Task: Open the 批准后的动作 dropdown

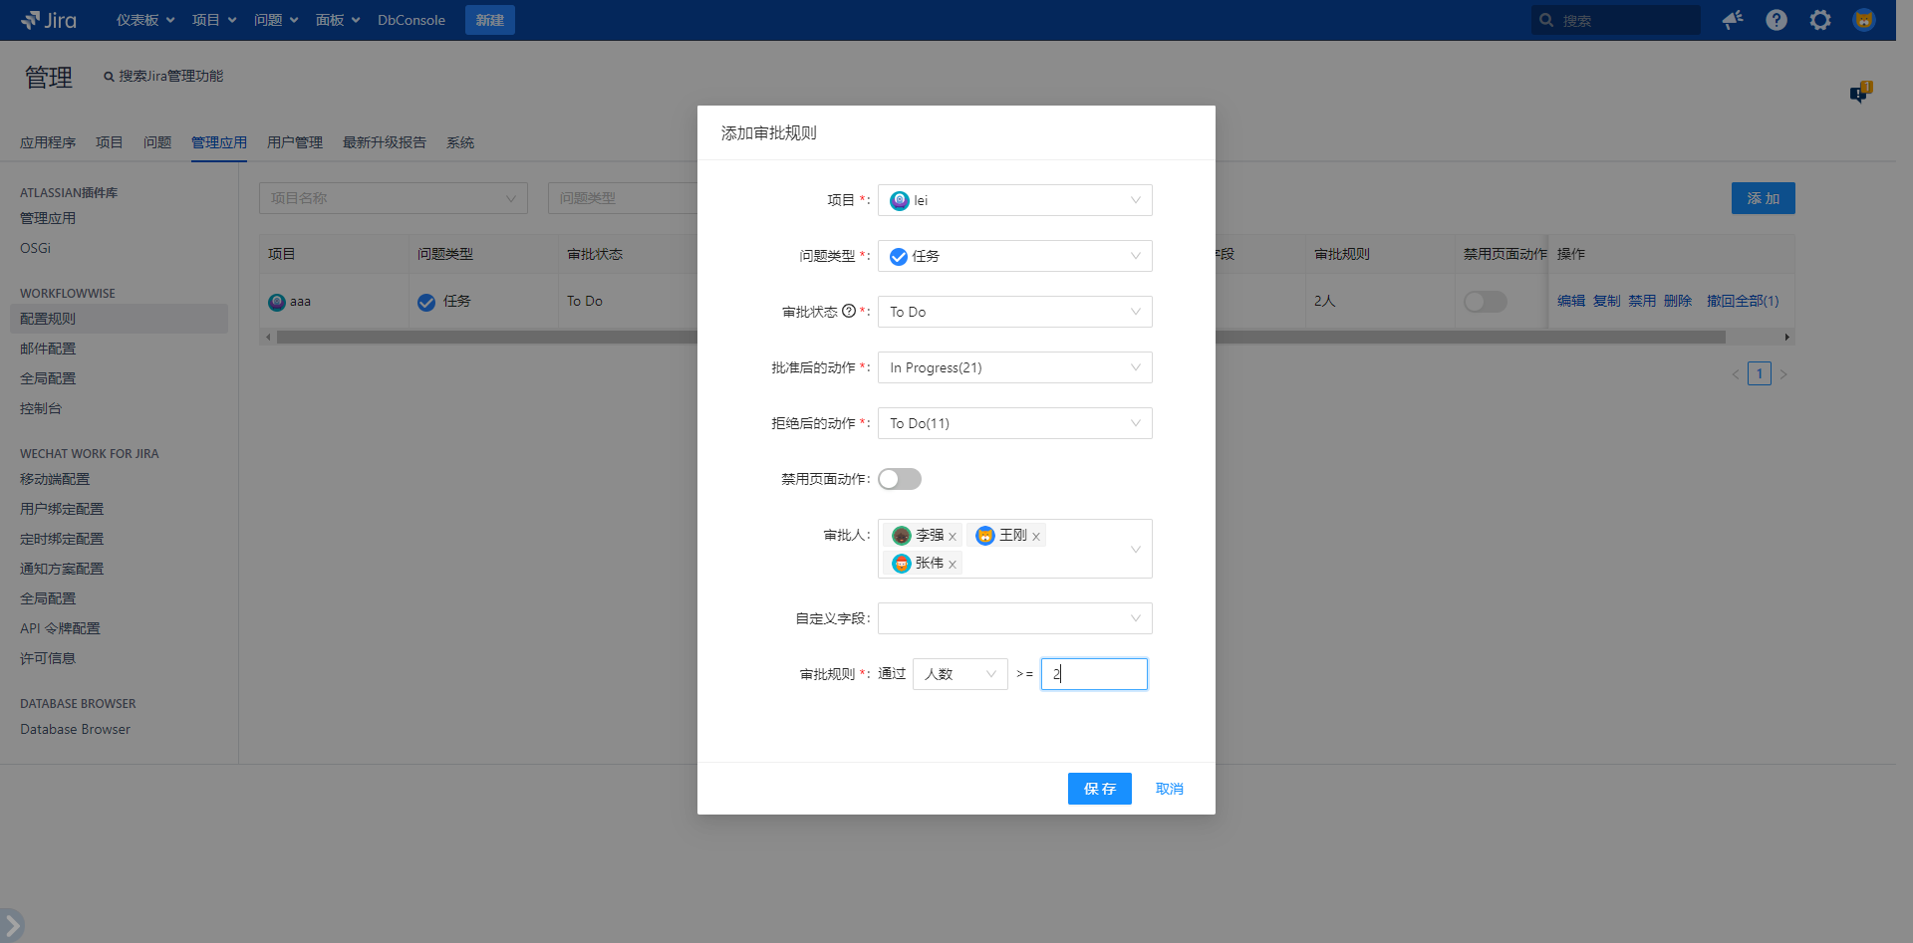Action: [1014, 367]
